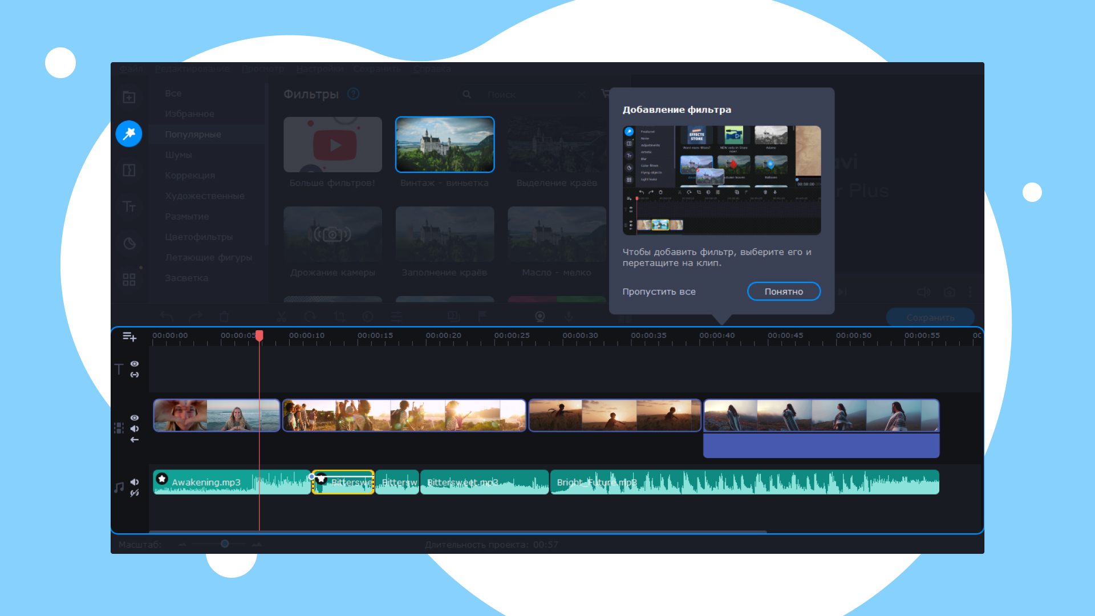Toggle the audio track unlink icon
The image size is (1095, 616).
pos(135,493)
